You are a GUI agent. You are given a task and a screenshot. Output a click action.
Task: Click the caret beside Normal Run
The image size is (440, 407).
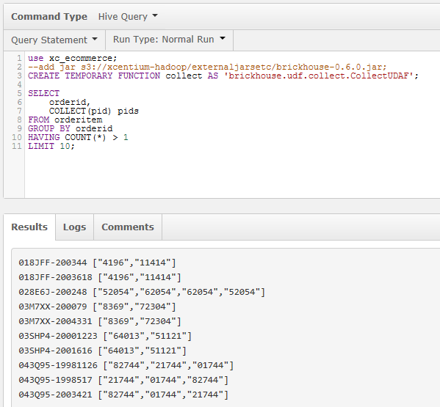pyautogui.click(x=223, y=38)
